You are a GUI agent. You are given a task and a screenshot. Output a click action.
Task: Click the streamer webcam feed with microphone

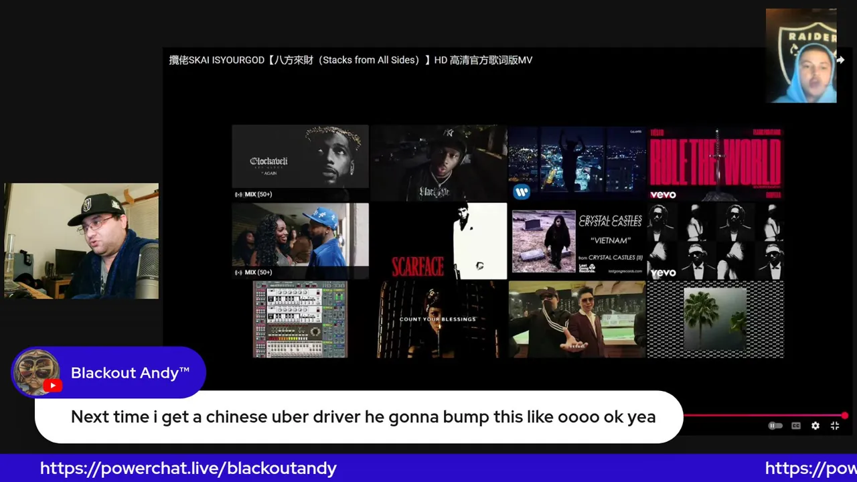pyautogui.click(x=81, y=241)
